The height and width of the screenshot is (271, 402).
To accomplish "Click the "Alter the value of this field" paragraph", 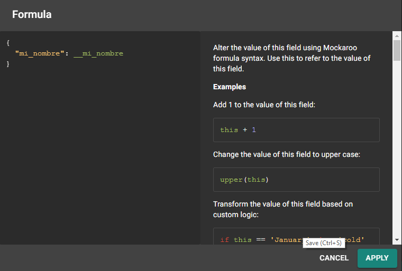I will click(x=291, y=58).
